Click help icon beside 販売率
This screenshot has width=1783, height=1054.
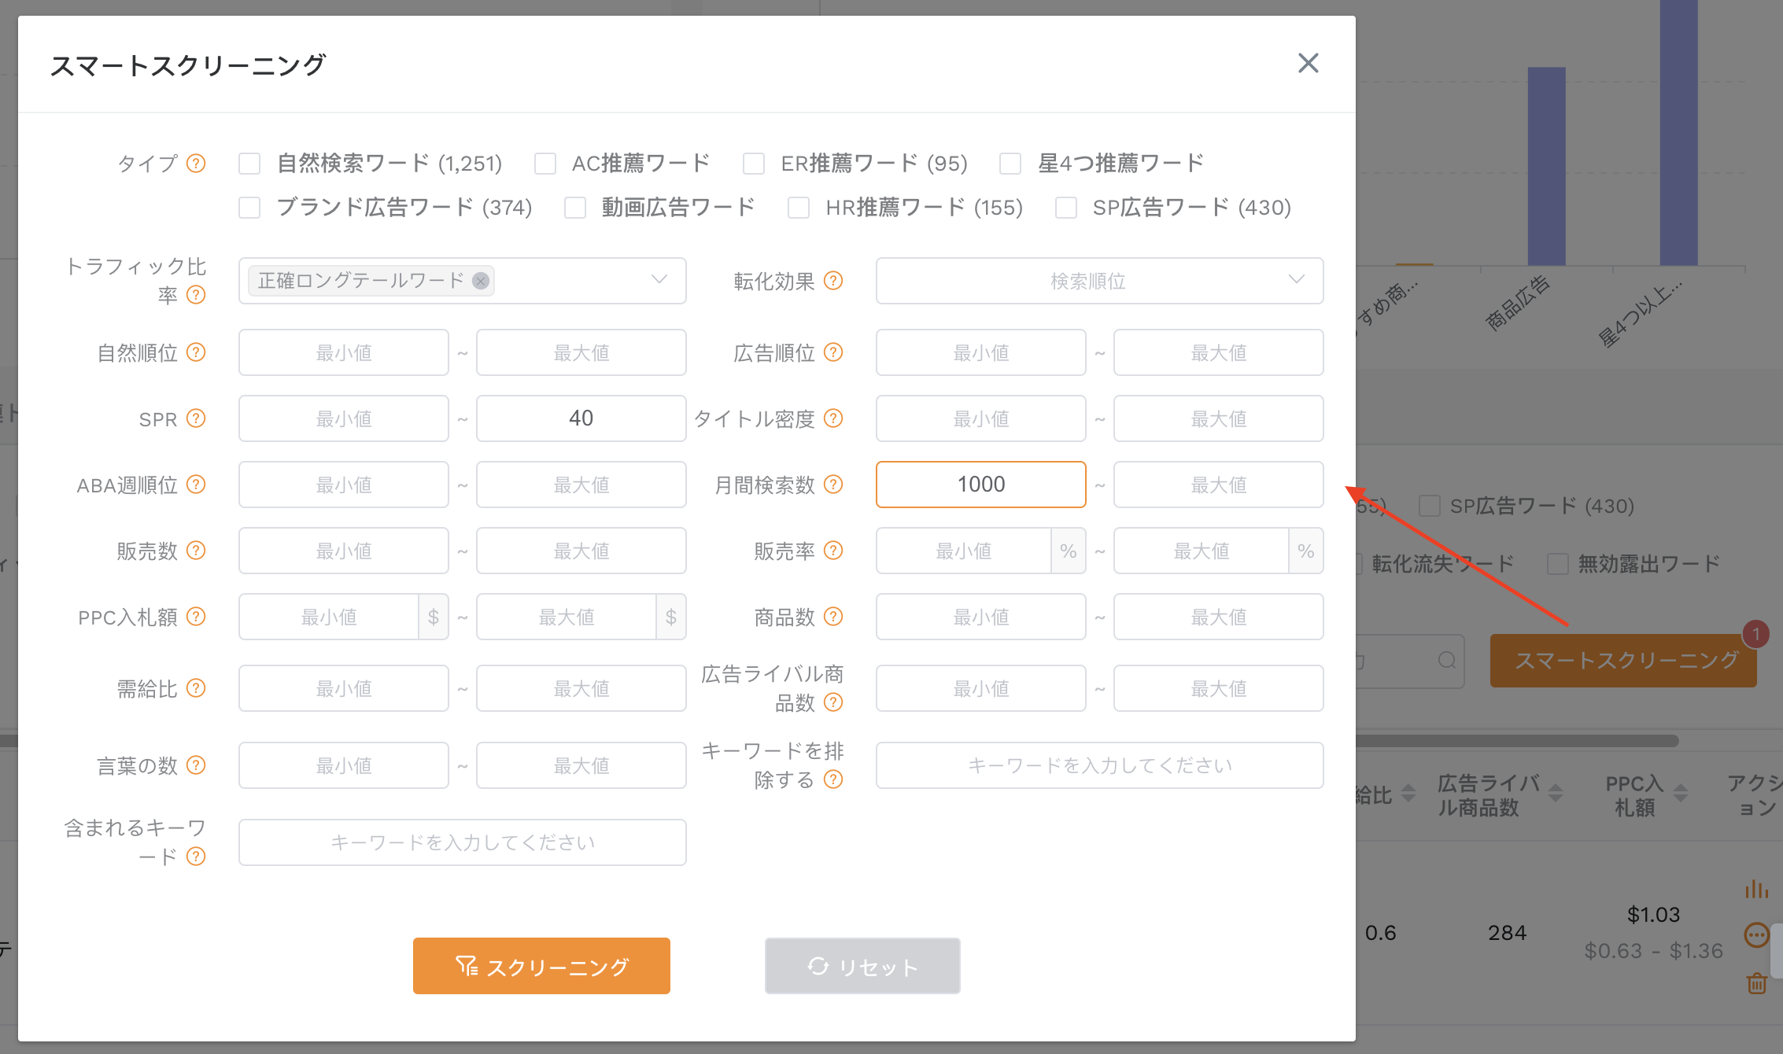pyautogui.click(x=833, y=551)
